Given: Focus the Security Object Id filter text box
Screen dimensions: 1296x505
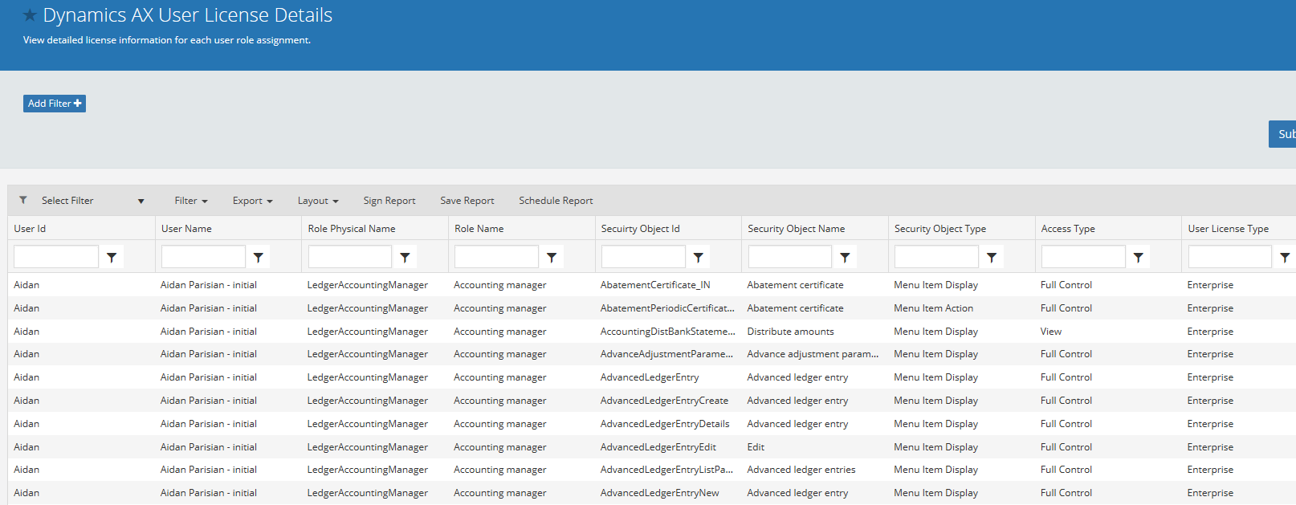Looking at the screenshot, I should click(643, 257).
